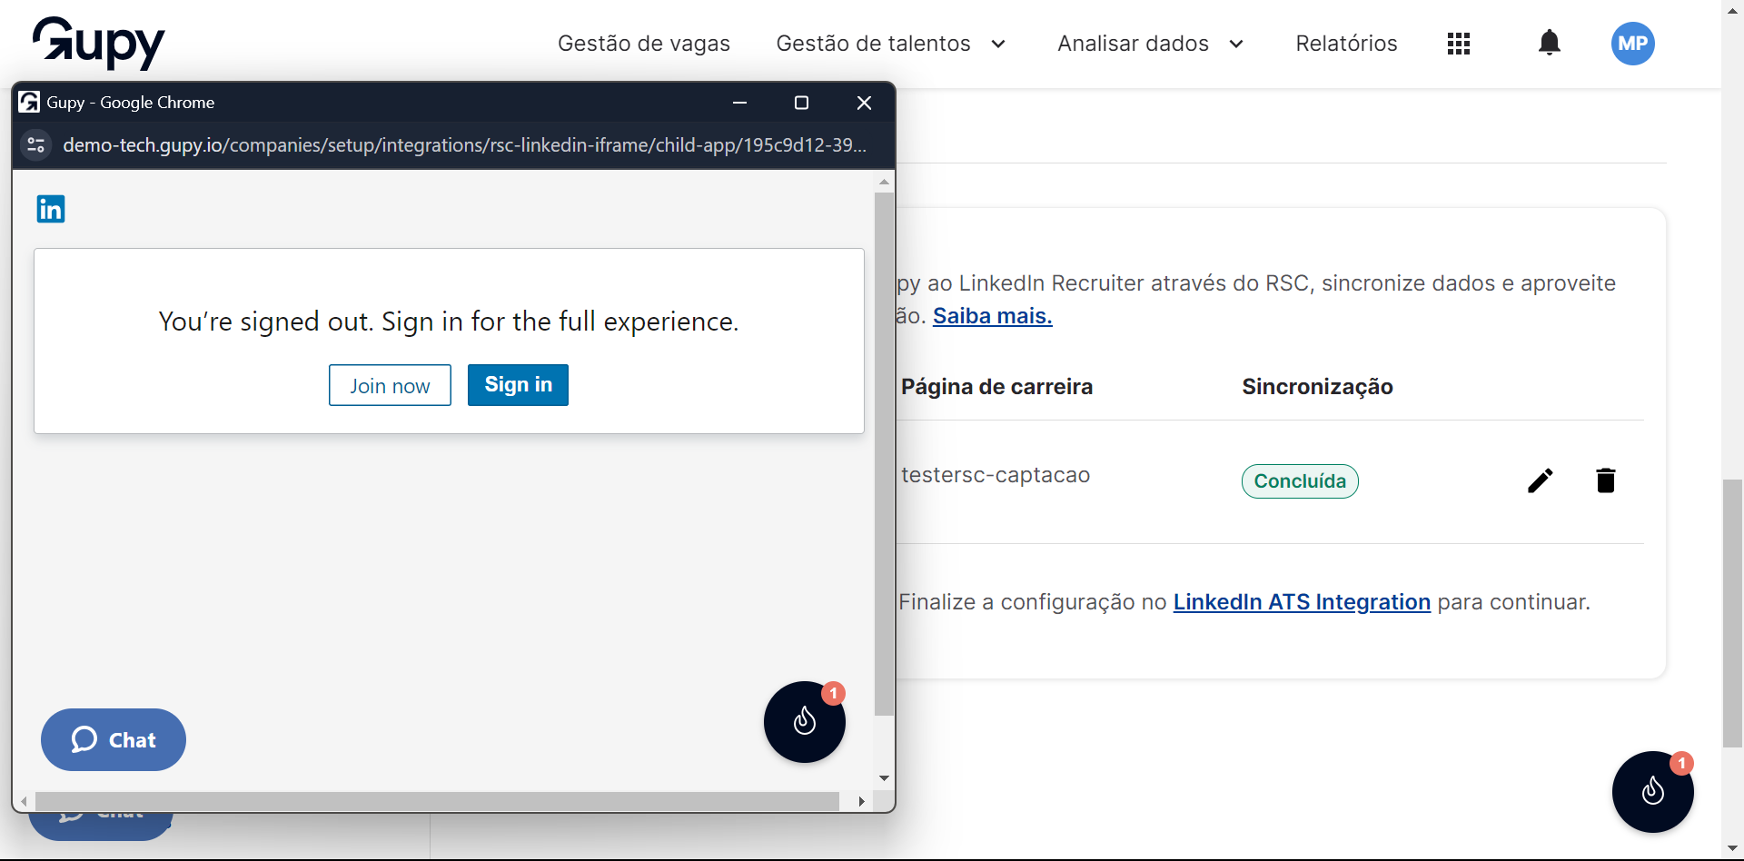1744x861 pixels.
Task: Open the LinkedIn ATS Integration link
Action: coord(1302,602)
